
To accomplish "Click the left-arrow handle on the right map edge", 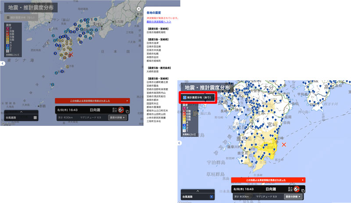I will click(179, 143).
